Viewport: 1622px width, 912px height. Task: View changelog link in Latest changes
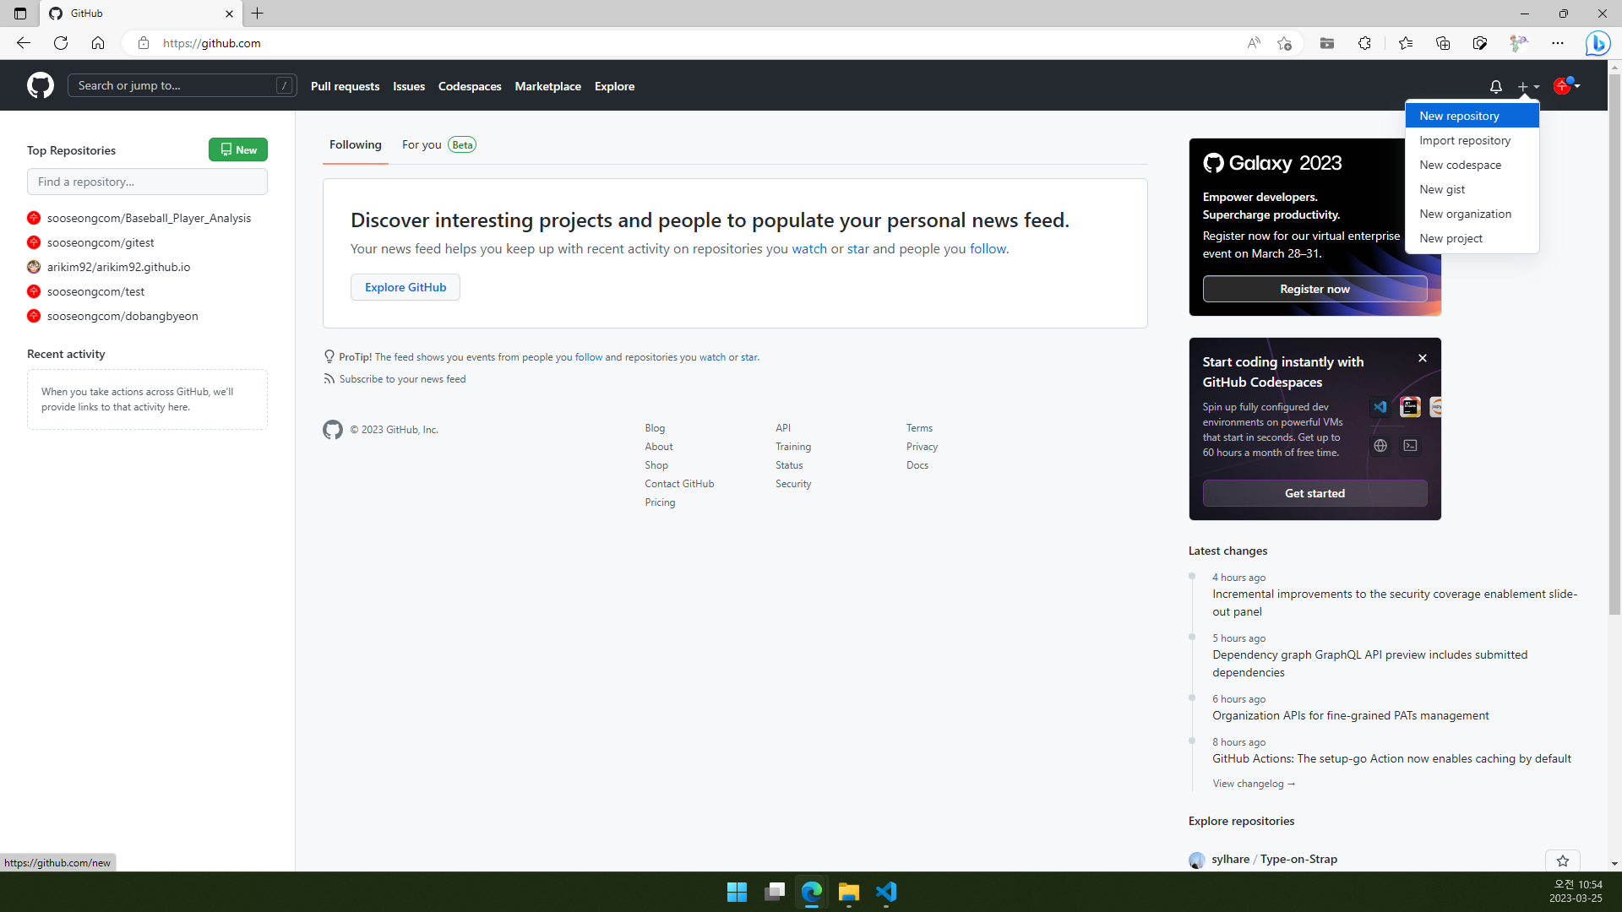pyautogui.click(x=1254, y=783)
